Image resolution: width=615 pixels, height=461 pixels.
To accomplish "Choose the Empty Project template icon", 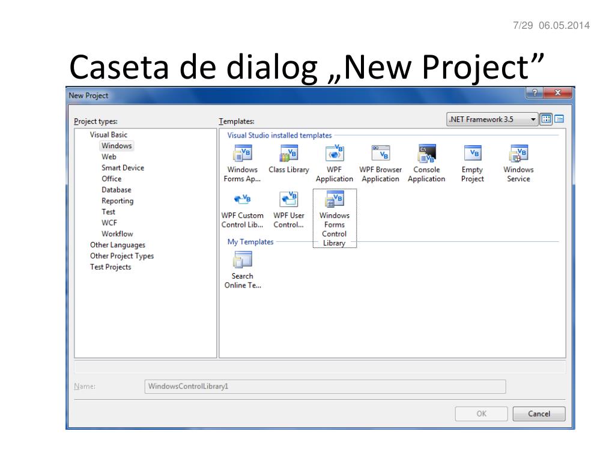I will tap(472, 153).
